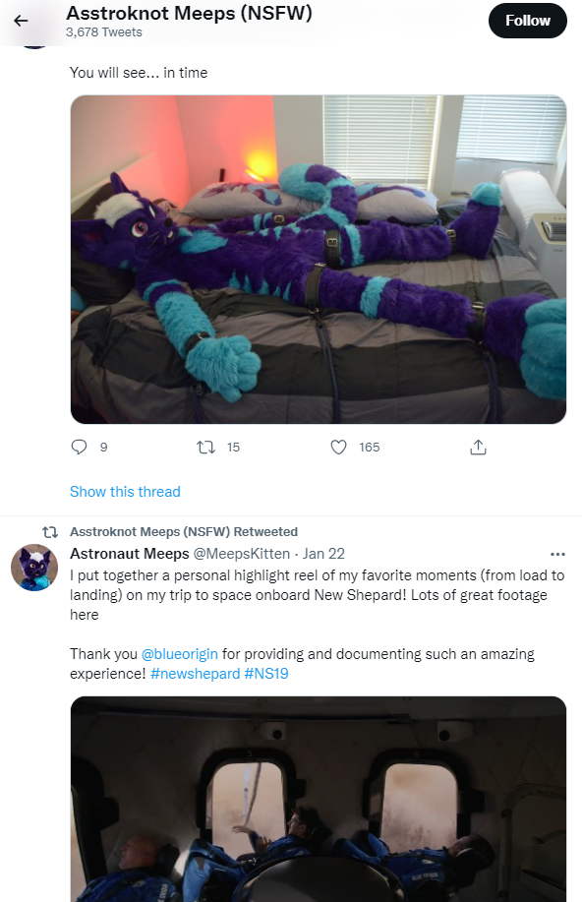Open the New Shepard capsule interior image

(318, 799)
